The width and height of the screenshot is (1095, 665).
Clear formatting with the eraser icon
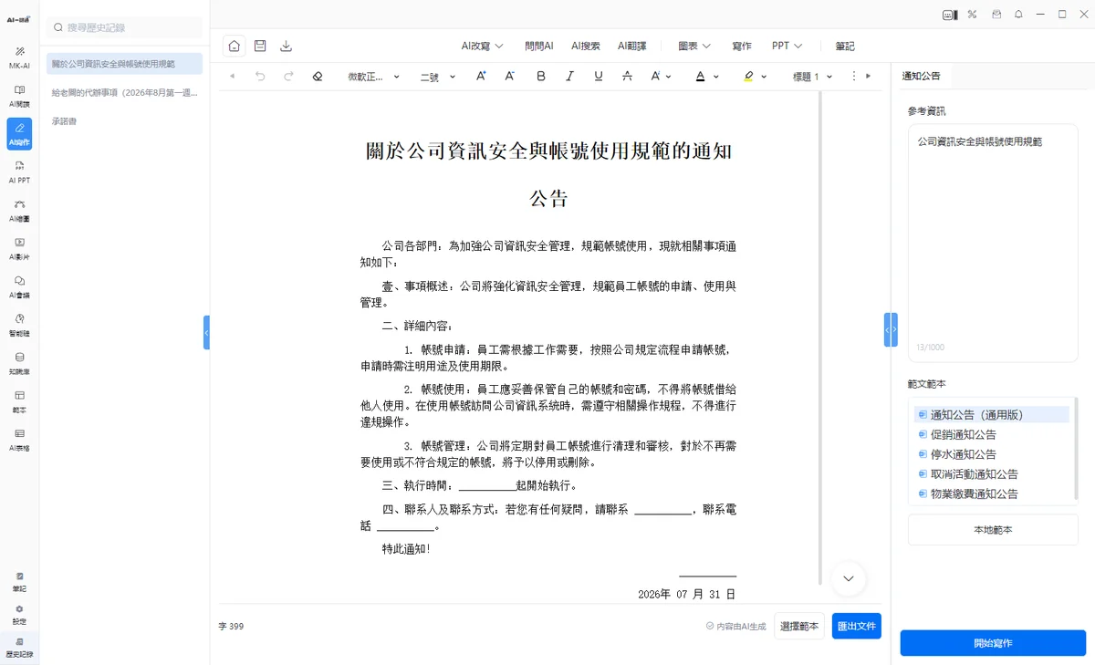pyautogui.click(x=317, y=77)
